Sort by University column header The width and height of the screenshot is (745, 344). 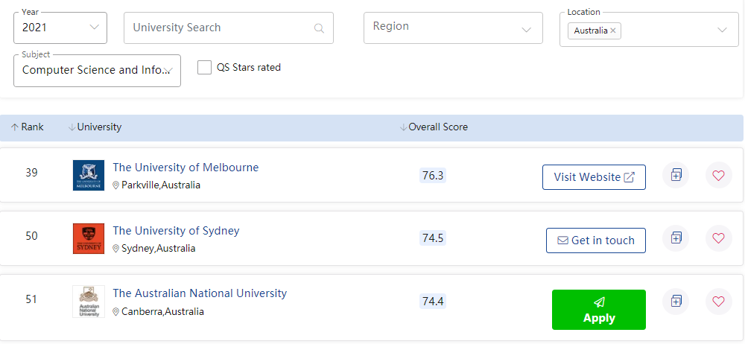point(95,127)
